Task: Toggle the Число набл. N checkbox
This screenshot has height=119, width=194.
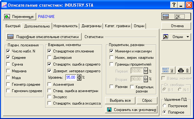Action: point(8,51)
